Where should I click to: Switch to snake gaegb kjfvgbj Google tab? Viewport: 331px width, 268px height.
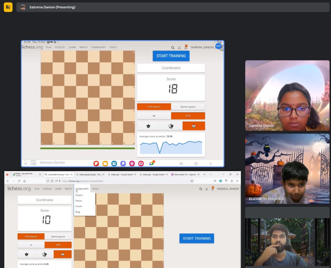(90, 175)
